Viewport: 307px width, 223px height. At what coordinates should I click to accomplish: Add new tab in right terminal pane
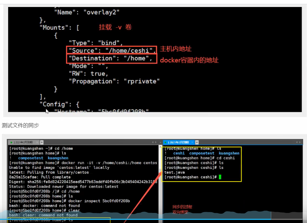197,142
